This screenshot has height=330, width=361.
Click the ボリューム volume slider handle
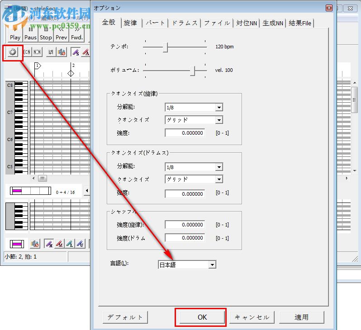[193, 71]
